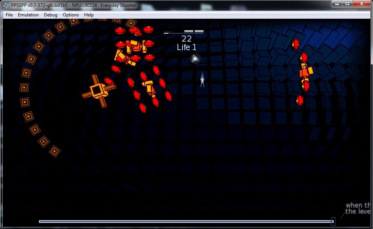Open the File menu
The image size is (373, 229).
(9, 15)
